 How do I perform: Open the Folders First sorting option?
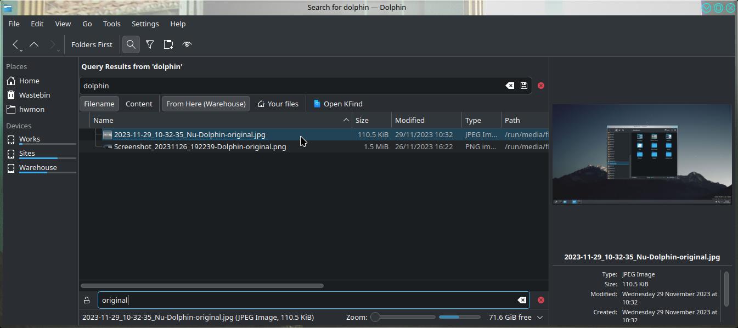click(x=92, y=45)
